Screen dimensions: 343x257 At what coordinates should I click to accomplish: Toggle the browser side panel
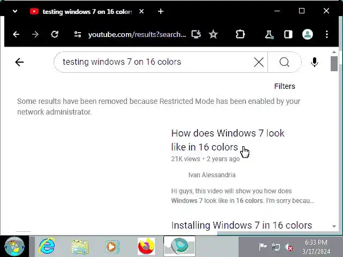tap(288, 34)
